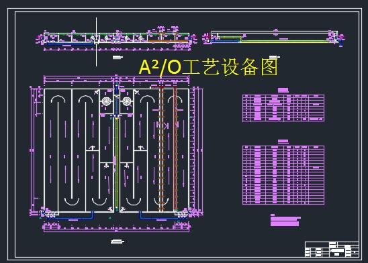
Task: Click the yellow title text A²/O工艺设备图
Action: pyautogui.click(x=208, y=68)
